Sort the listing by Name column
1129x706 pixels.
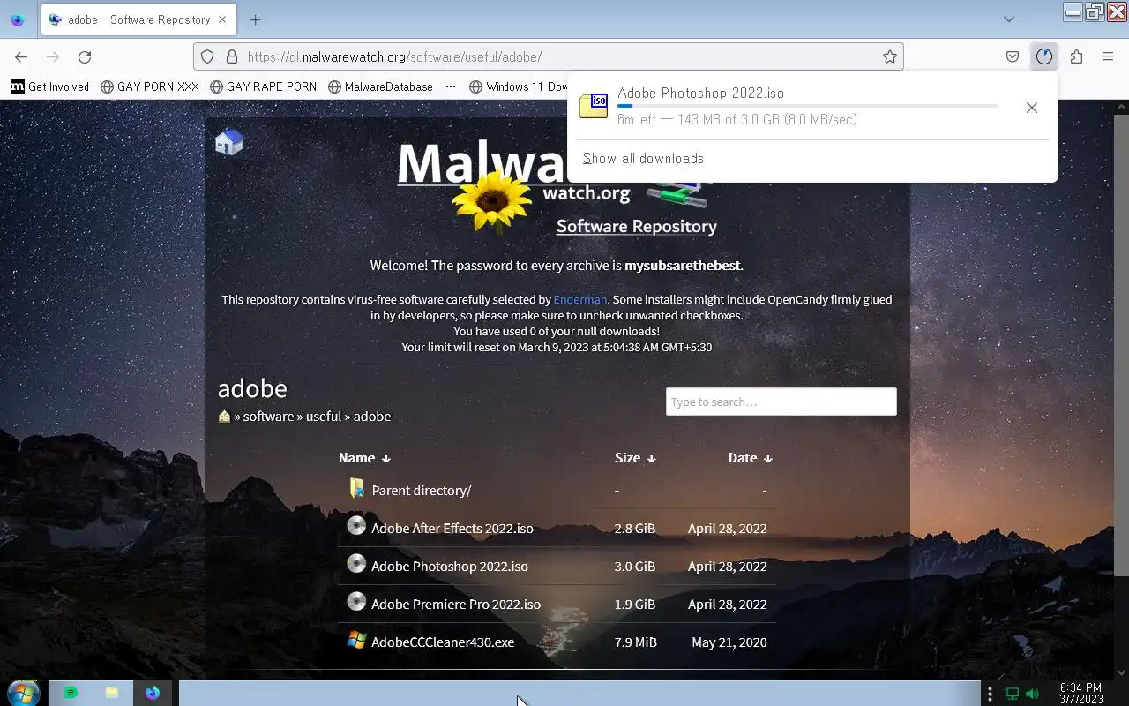point(364,458)
